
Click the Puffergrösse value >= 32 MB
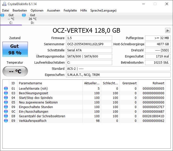158,38
